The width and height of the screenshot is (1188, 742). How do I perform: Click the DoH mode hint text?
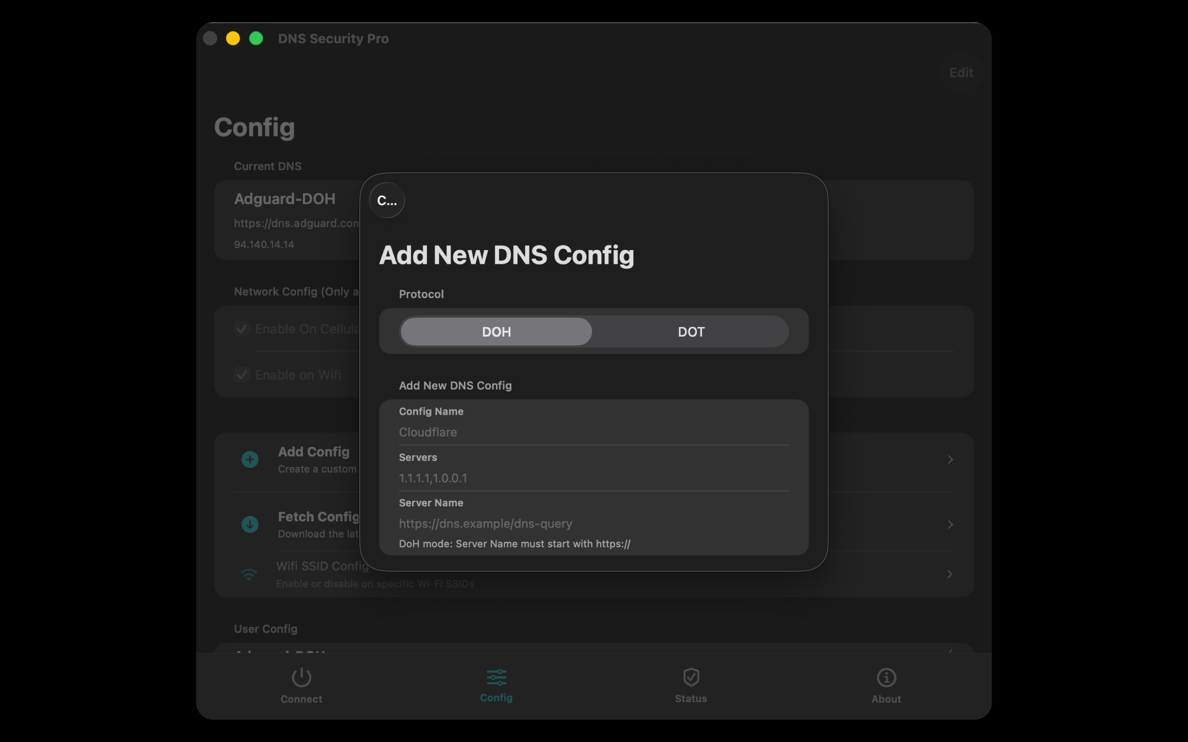point(515,544)
